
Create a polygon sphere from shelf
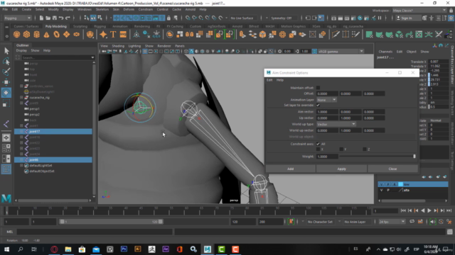[x=16, y=35]
